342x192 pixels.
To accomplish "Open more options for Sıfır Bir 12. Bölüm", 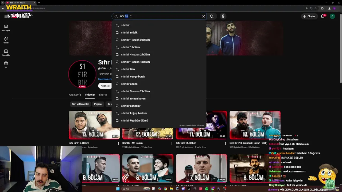I will [172, 143].
